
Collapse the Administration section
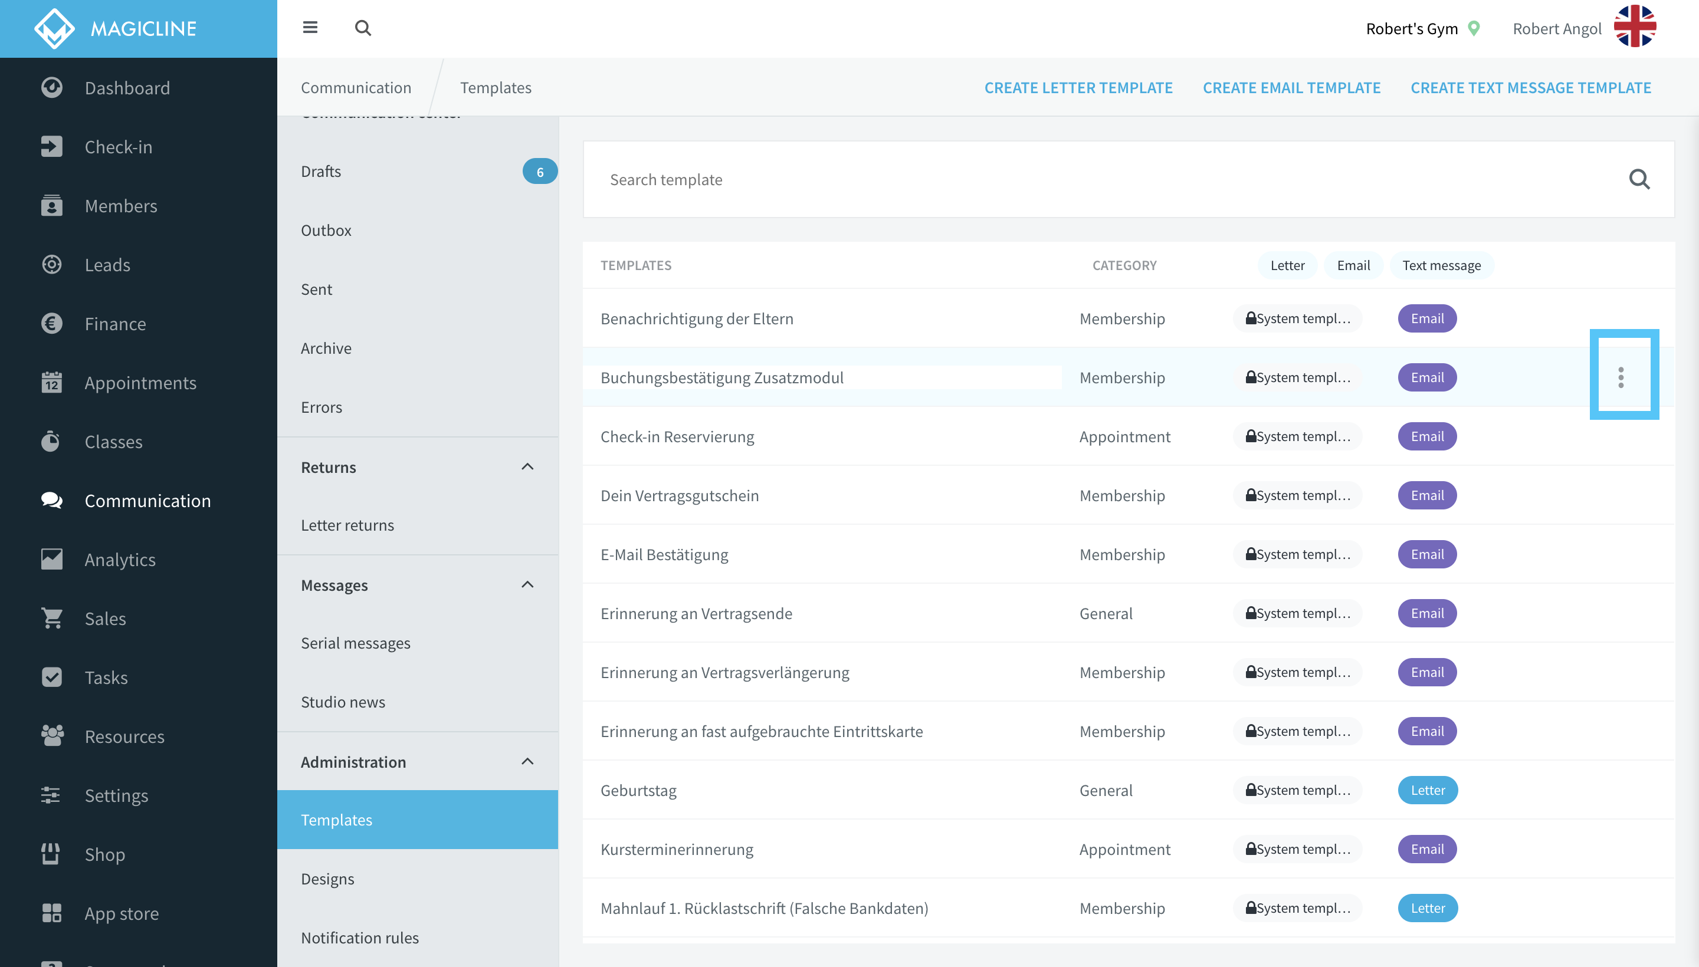tap(527, 762)
